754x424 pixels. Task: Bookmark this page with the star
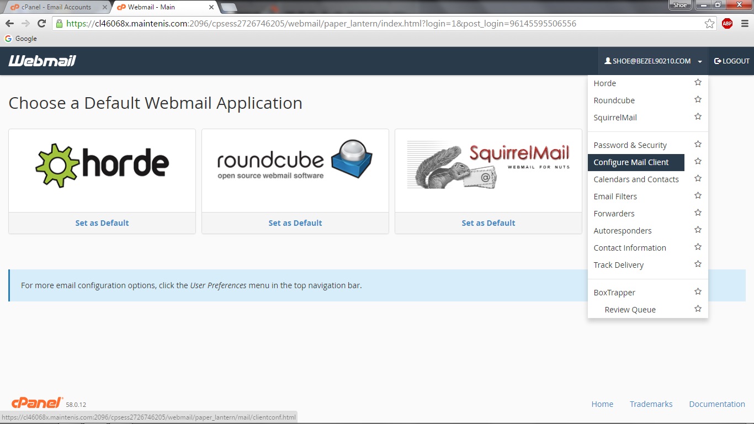pyautogui.click(x=709, y=24)
